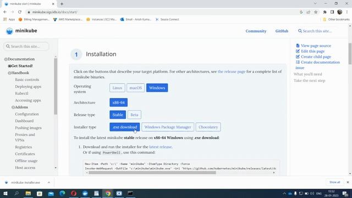Select Chocolatey installer type
352x198 pixels.
(x=208, y=127)
